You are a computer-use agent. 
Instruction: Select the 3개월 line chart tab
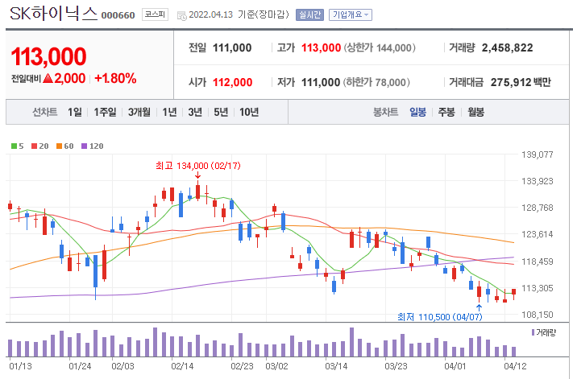point(139,112)
